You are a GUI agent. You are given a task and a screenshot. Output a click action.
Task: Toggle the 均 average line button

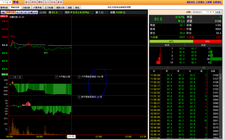[13, 12]
